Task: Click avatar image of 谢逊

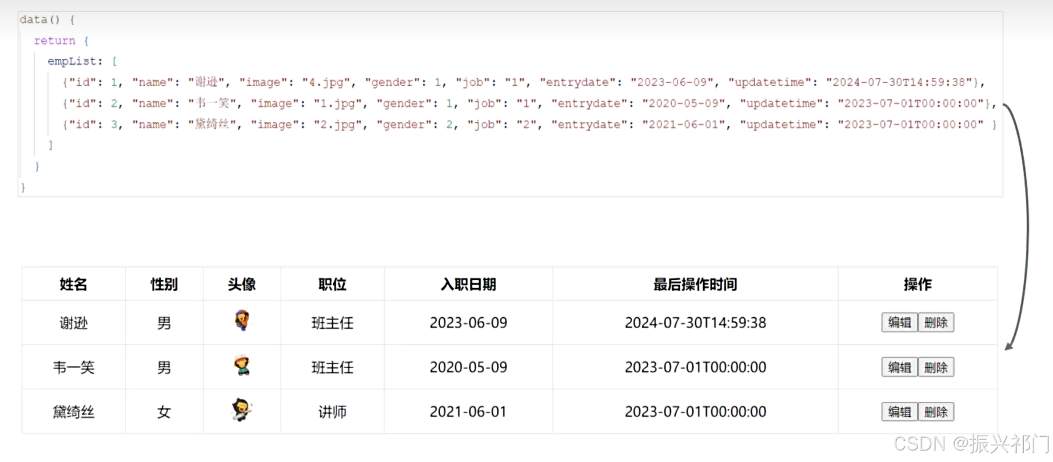Action: click(242, 321)
